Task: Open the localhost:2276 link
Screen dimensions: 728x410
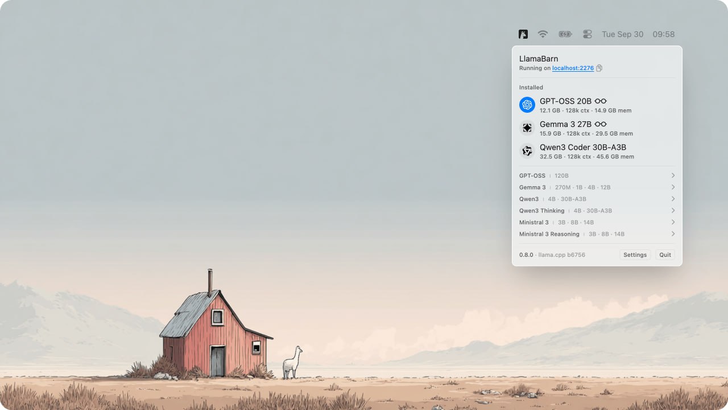Action: pyautogui.click(x=573, y=68)
